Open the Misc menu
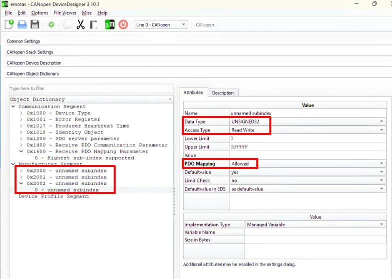392x279 pixels. tap(87, 12)
